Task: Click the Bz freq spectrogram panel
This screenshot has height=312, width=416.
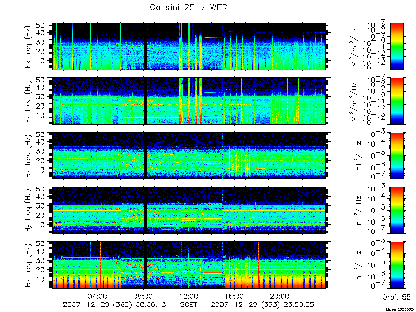Action: click(189, 265)
